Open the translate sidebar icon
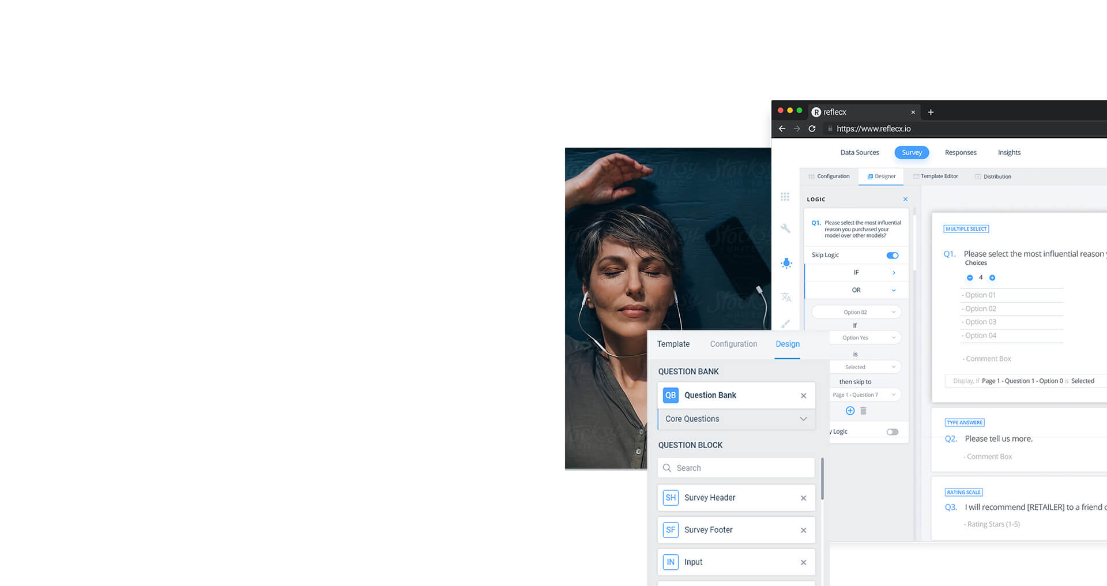Image resolution: width=1107 pixels, height=586 pixels. coord(786,297)
